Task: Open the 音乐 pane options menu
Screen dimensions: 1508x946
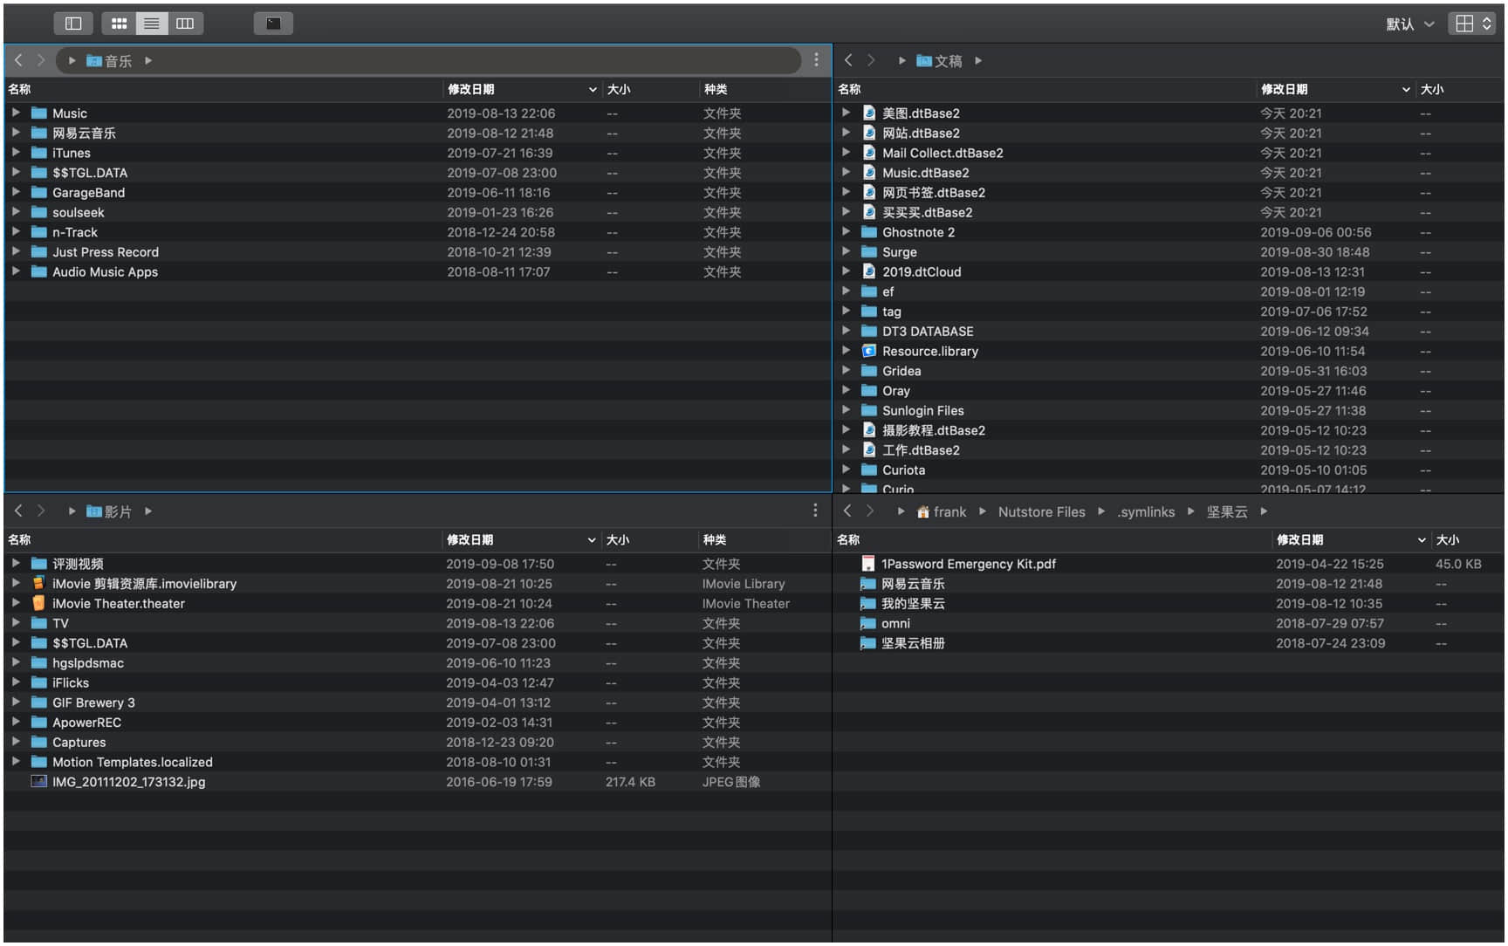Action: pyautogui.click(x=816, y=59)
